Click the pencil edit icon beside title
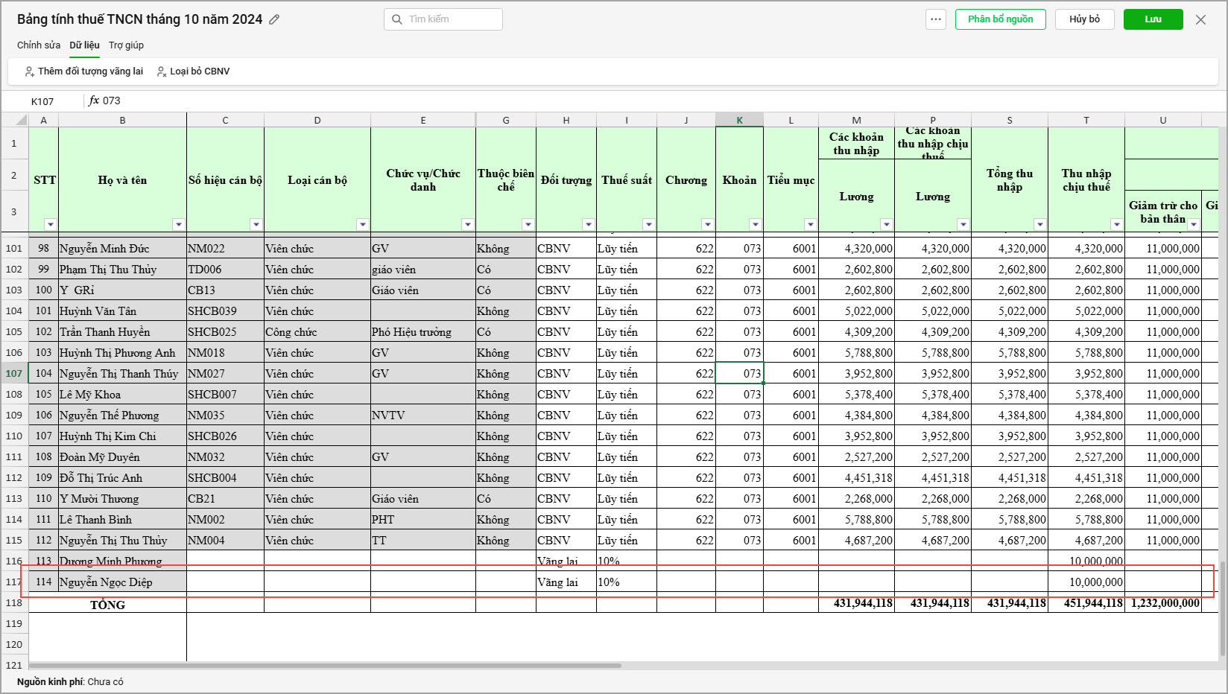 (x=274, y=20)
